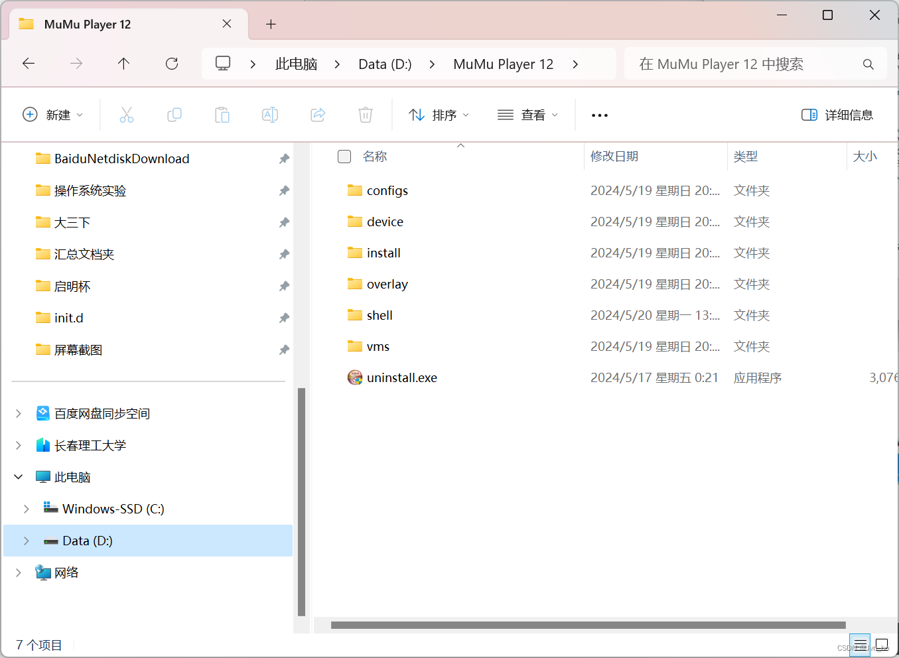Screen dimensions: 899x658
Task: Click the Copy icon in the toolbar
Action: pyautogui.click(x=174, y=114)
